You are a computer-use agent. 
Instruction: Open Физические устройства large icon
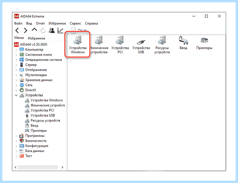(x=99, y=44)
